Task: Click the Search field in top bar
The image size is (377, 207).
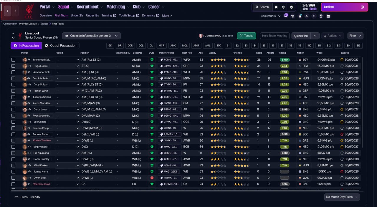Action: 262,7
